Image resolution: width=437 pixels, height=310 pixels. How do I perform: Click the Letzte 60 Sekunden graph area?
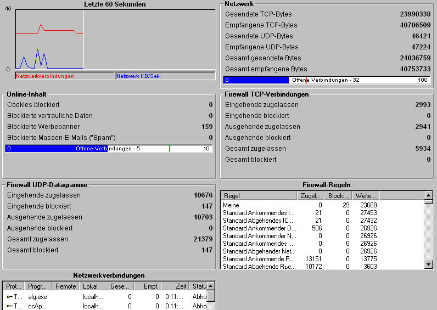click(115, 40)
